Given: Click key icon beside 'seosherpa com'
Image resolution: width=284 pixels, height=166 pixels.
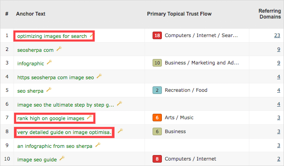Looking at the screenshot, I should [59, 48].
